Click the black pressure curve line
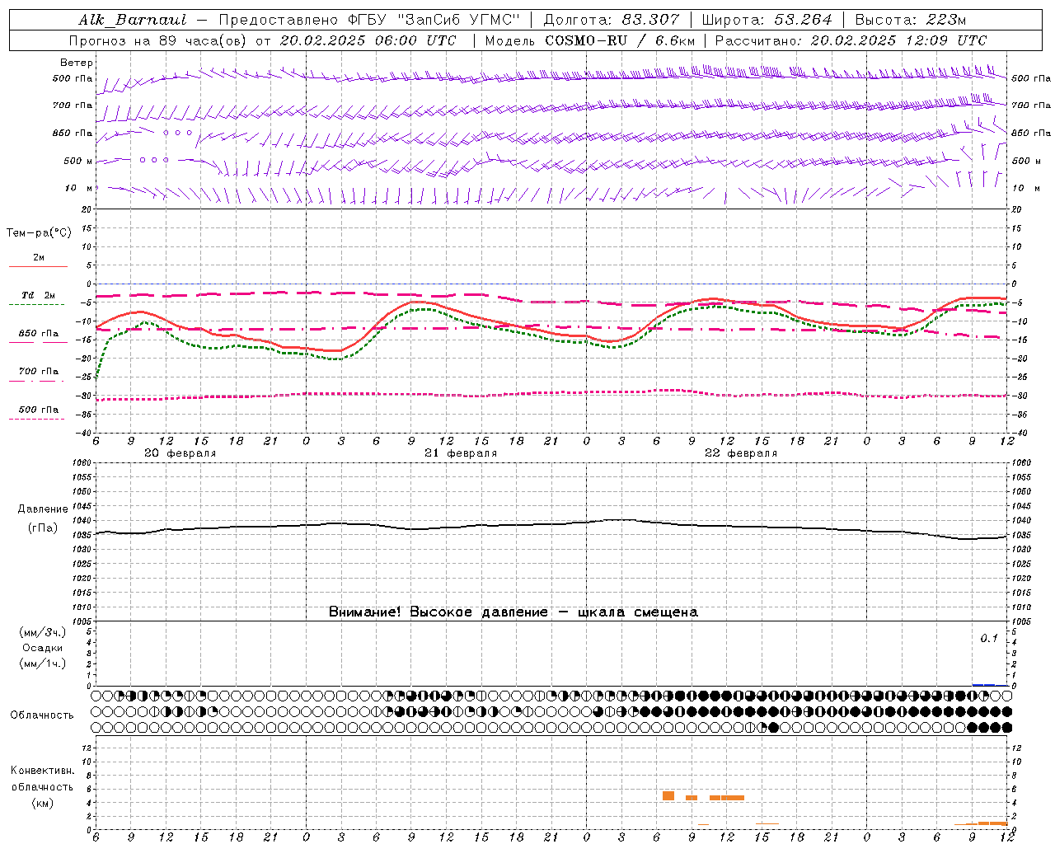This screenshot has height=844, width=1055. [551, 526]
